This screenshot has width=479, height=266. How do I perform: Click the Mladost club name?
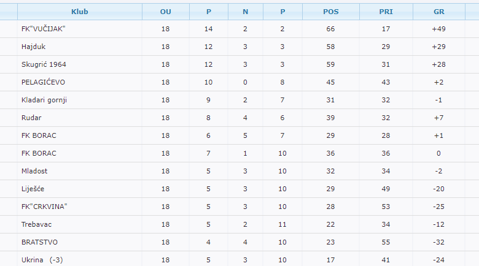[34, 171]
